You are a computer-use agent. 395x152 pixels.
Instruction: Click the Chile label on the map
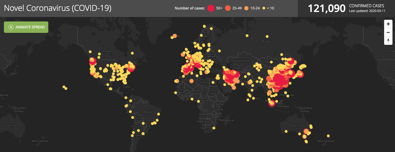pos(134,126)
